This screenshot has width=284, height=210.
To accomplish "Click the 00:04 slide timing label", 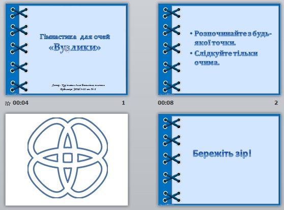I will click(21, 103).
